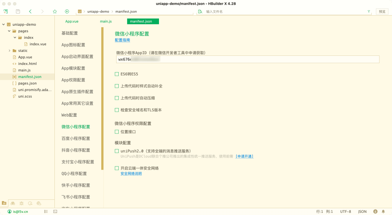Select the manifest.json tab
Screen dimensions: 392x215
[x=143, y=21]
